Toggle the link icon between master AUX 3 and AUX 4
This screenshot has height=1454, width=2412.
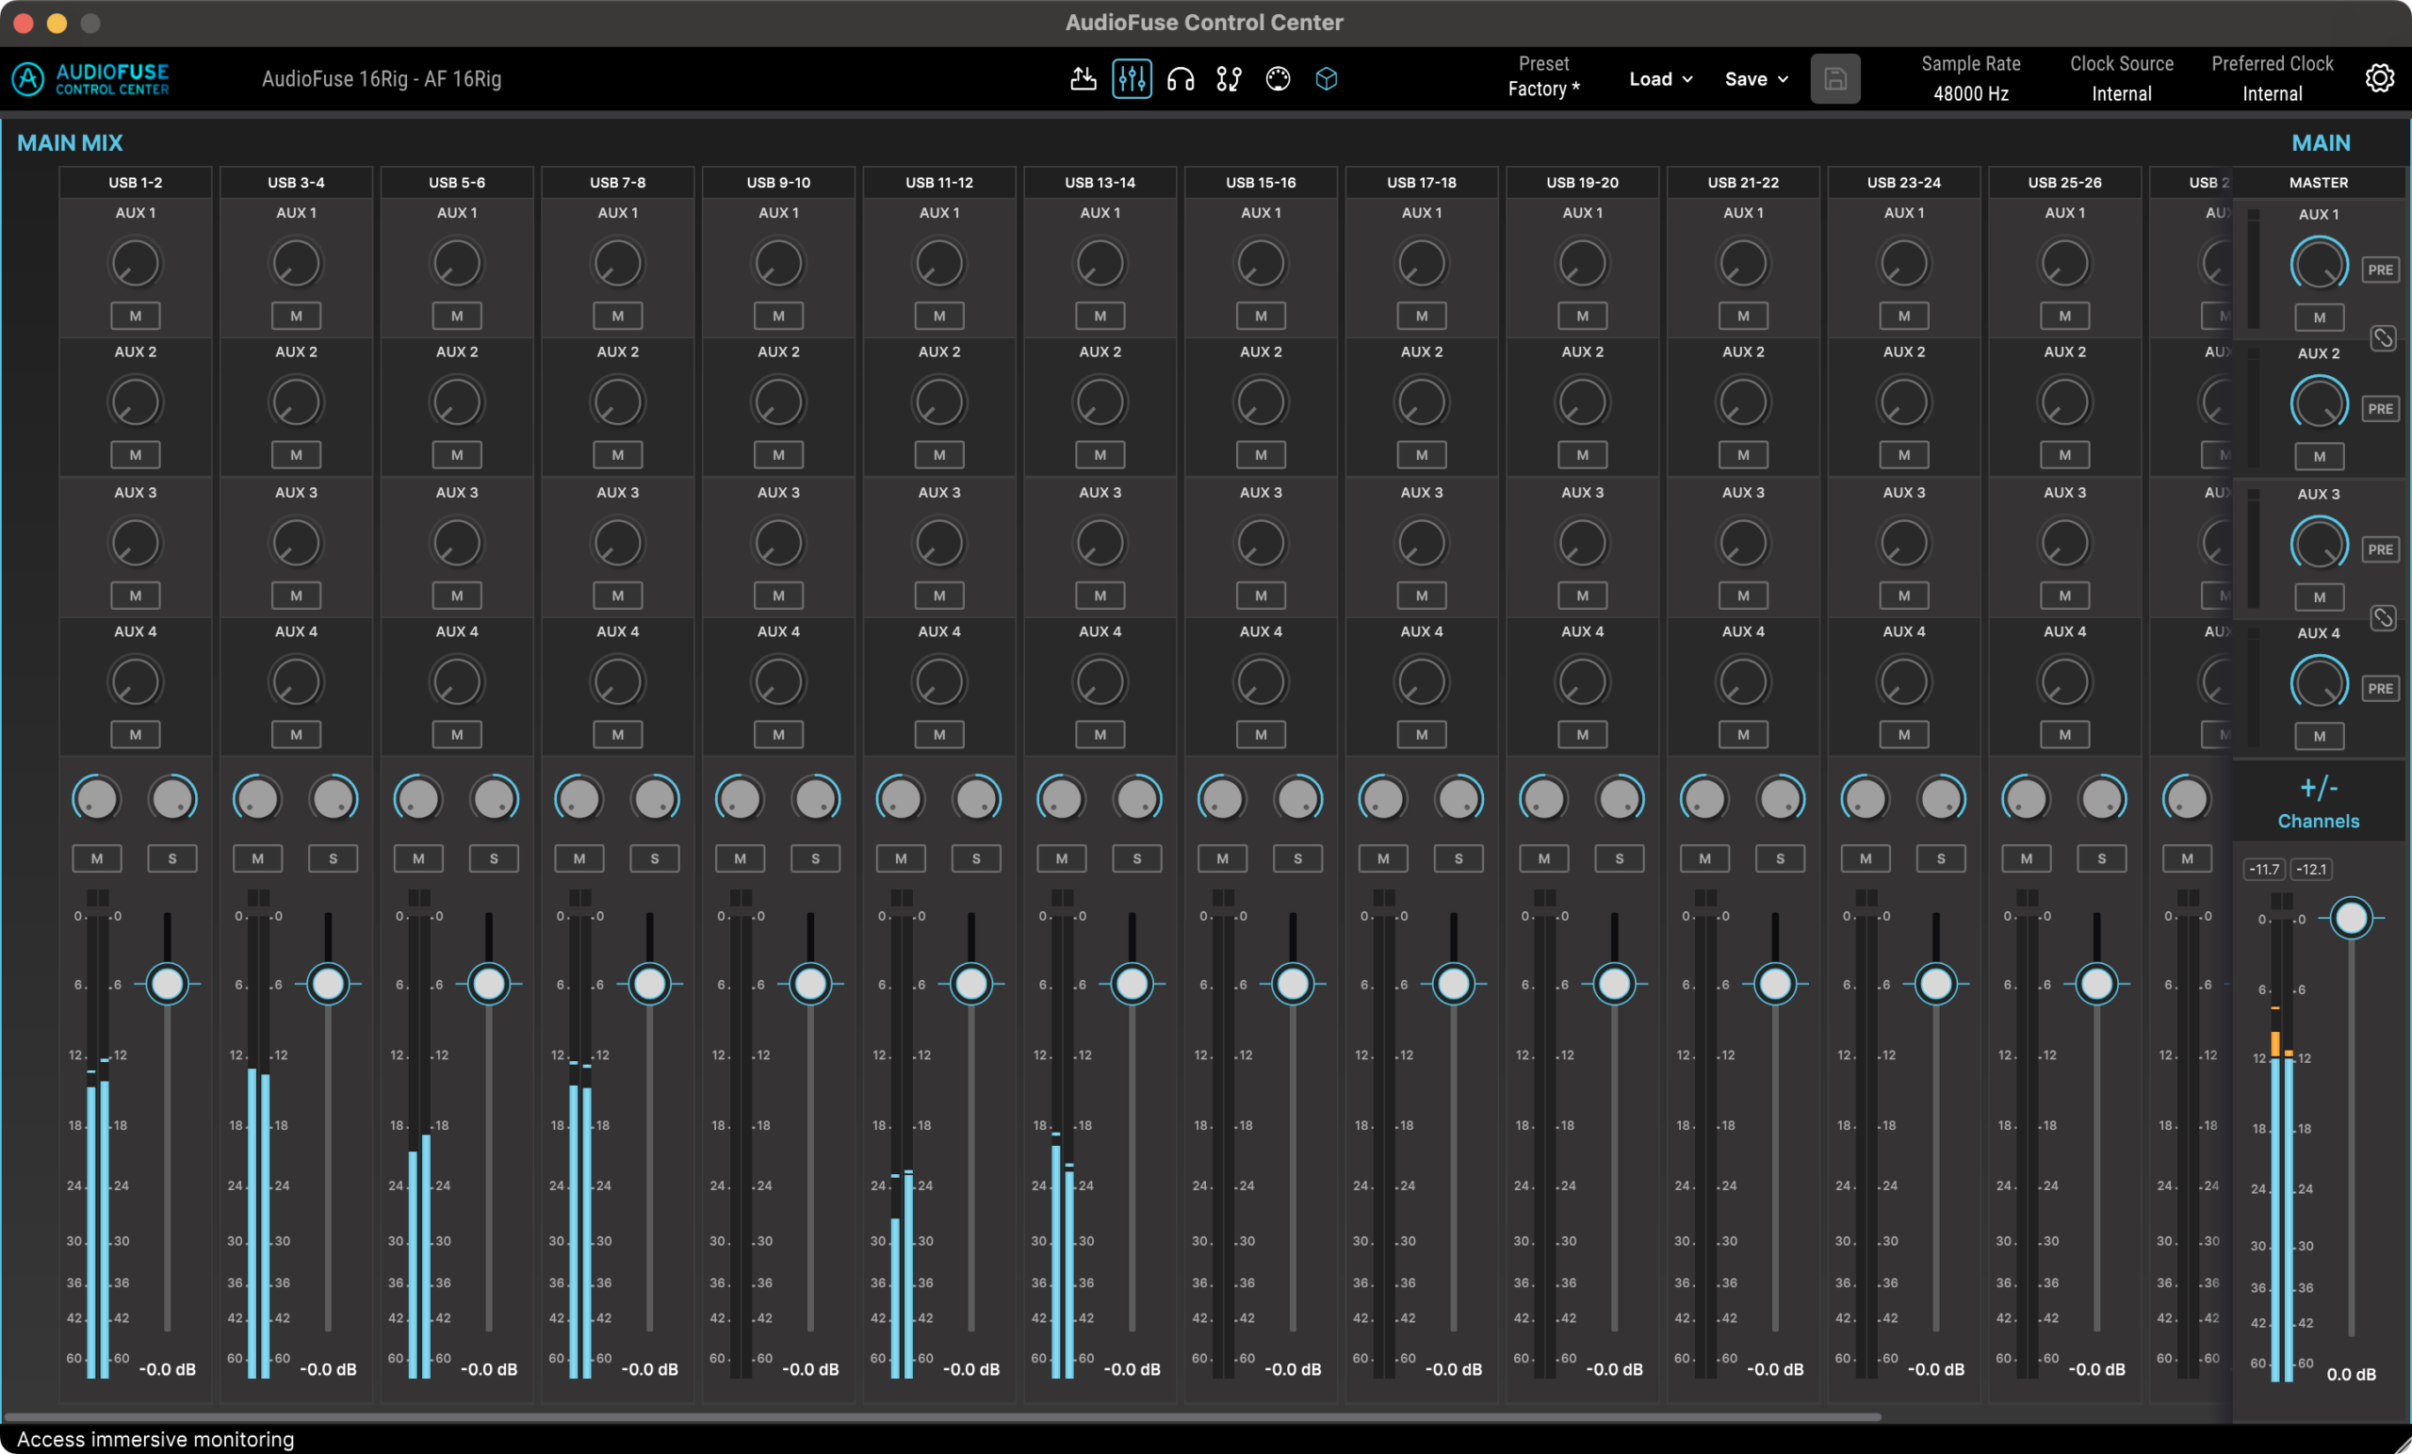point(2383,618)
